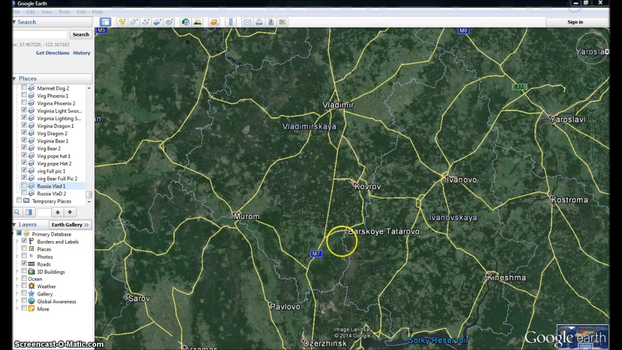Toggle the Places transparency panel button
This screenshot has width=622, height=350.
click(x=29, y=212)
